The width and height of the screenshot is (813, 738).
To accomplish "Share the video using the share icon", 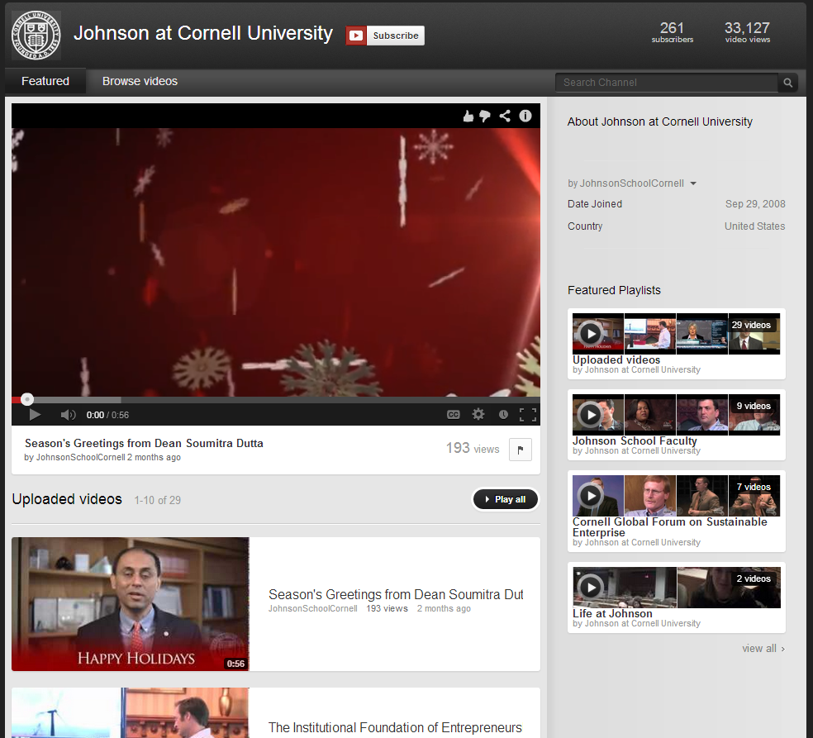I will pyautogui.click(x=505, y=116).
